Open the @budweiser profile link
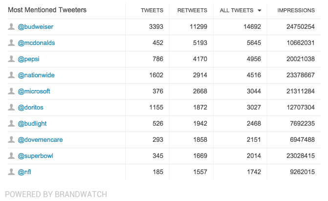This screenshot has width=328, height=201. (36, 27)
